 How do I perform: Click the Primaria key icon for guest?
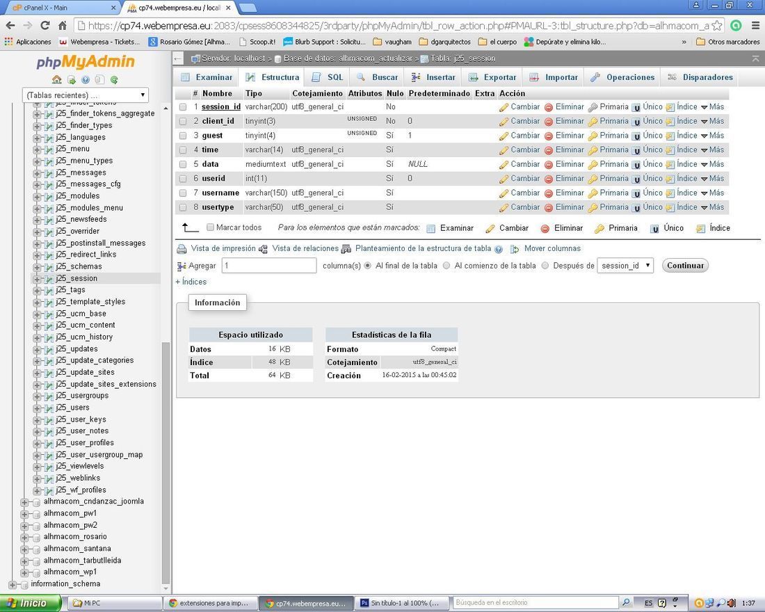[x=593, y=136]
